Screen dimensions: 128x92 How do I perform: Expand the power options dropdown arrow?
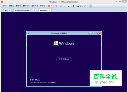tap(51, 6)
